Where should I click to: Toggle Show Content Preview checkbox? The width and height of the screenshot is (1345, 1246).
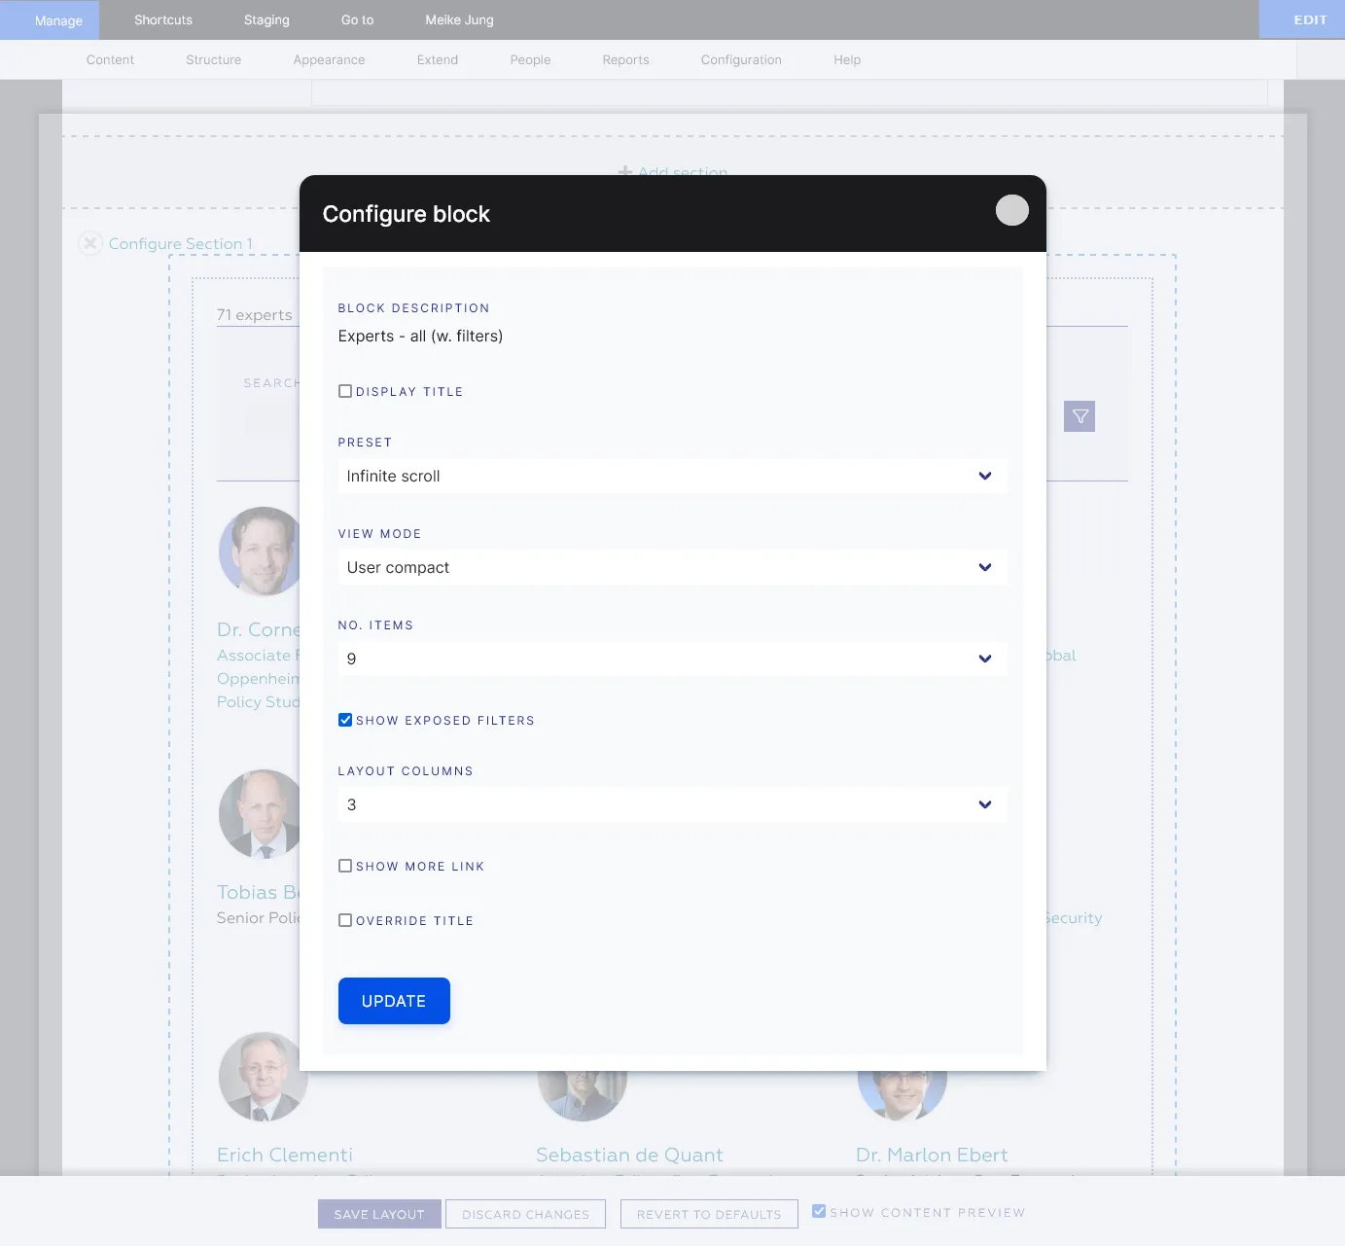(x=819, y=1211)
